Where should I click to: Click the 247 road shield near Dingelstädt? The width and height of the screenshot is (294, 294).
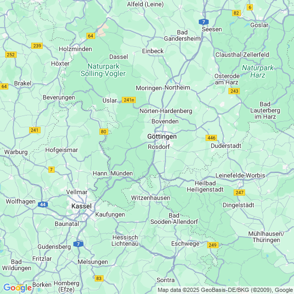click(x=239, y=193)
